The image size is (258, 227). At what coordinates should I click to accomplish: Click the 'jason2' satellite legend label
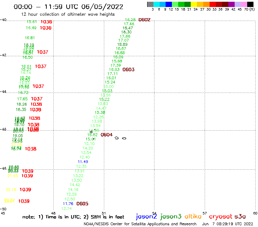point(146,217)
